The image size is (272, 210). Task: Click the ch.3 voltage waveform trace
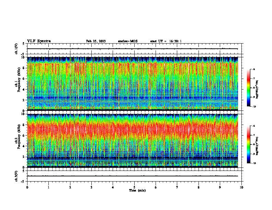pos(133,176)
